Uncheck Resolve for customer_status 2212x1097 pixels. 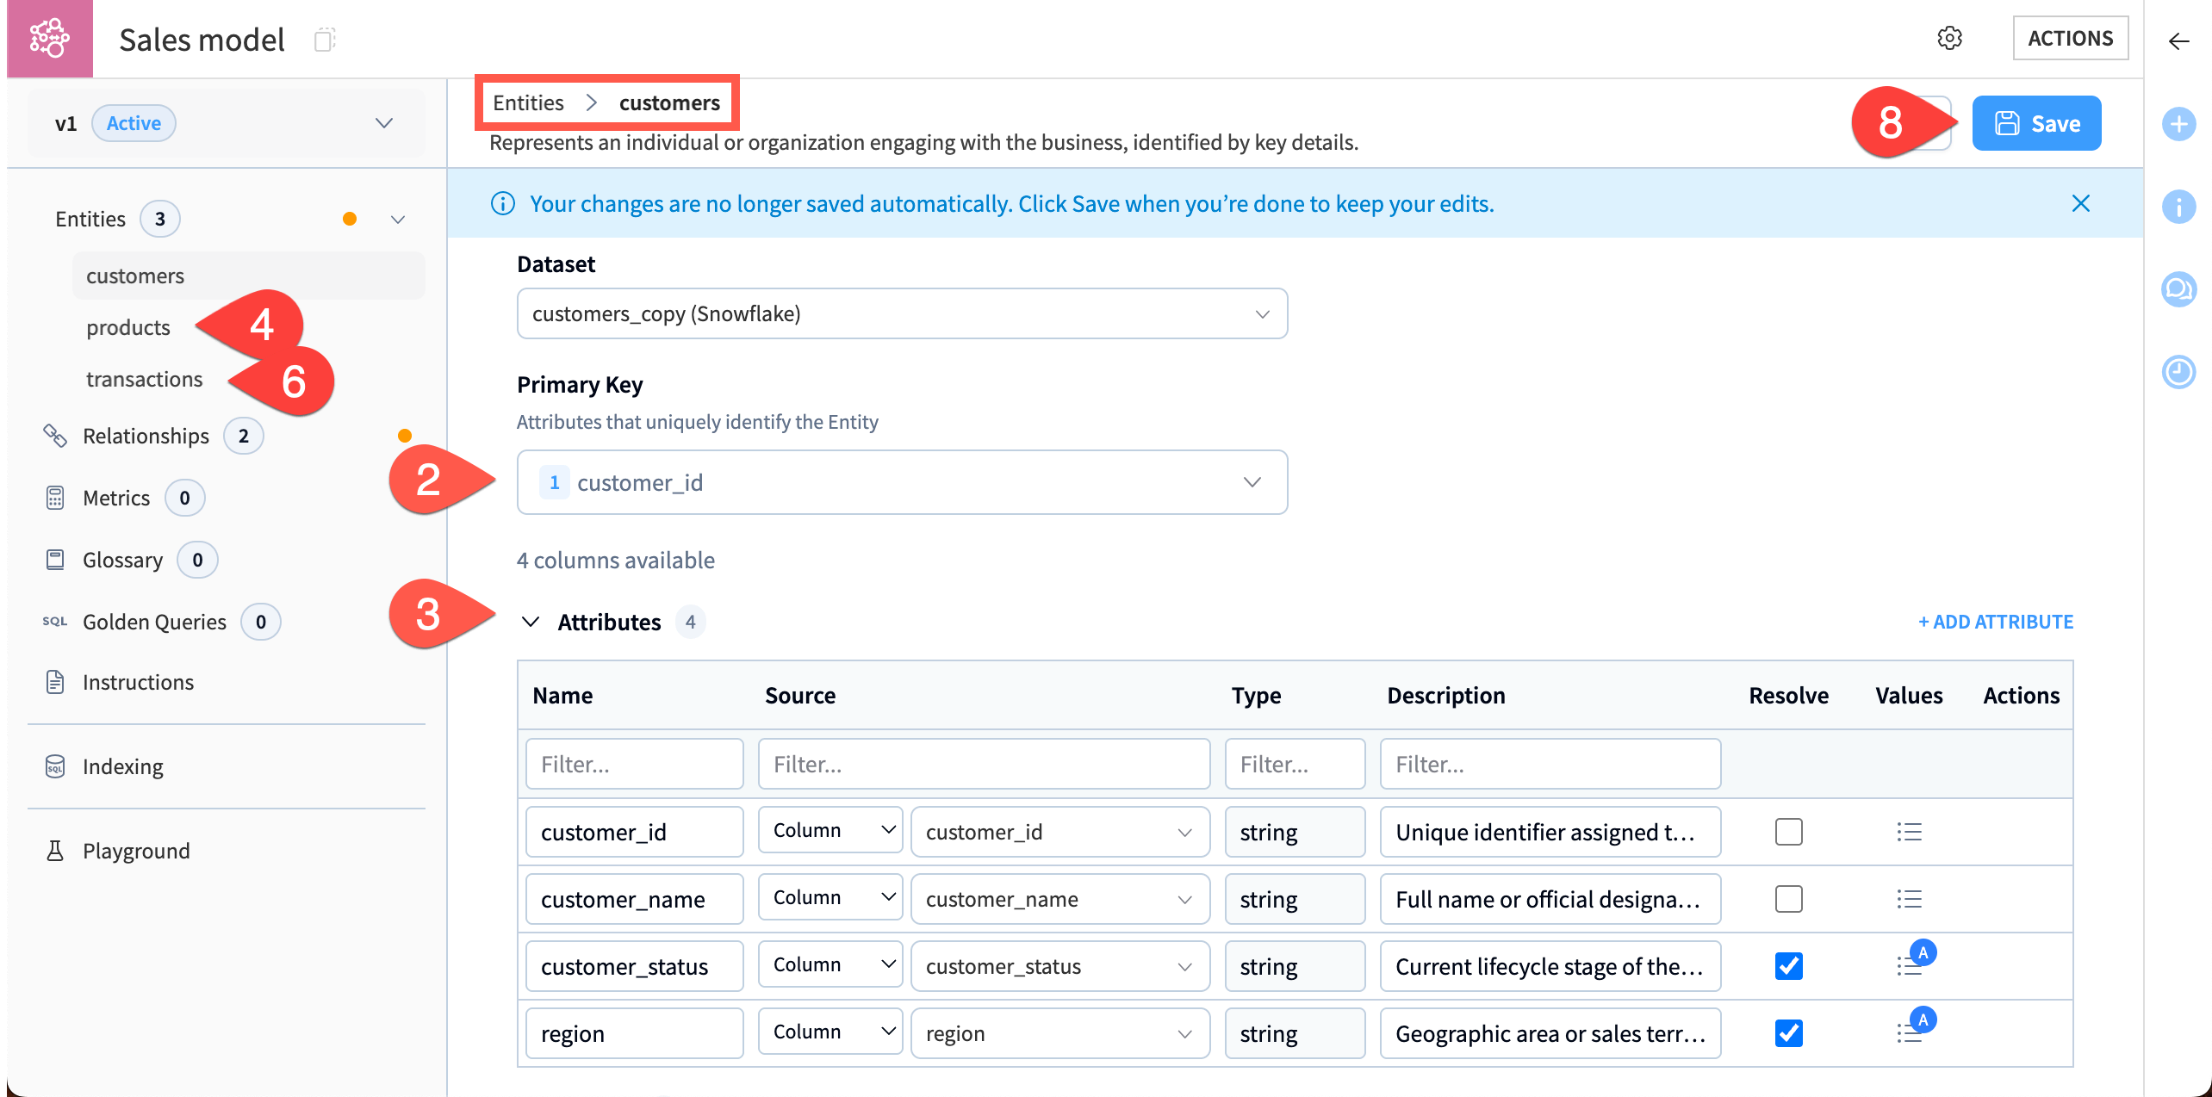coord(1788,966)
